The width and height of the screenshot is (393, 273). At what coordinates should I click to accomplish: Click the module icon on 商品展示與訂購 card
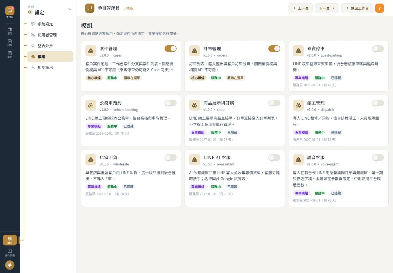coord(195,105)
